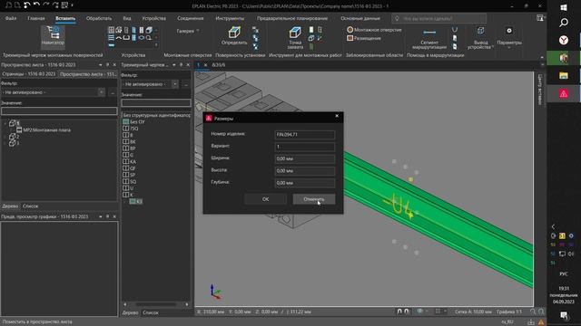This screenshot has width=581, height=326.
Task: Confirm with OK in Размеры dialog
Action: (265, 199)
